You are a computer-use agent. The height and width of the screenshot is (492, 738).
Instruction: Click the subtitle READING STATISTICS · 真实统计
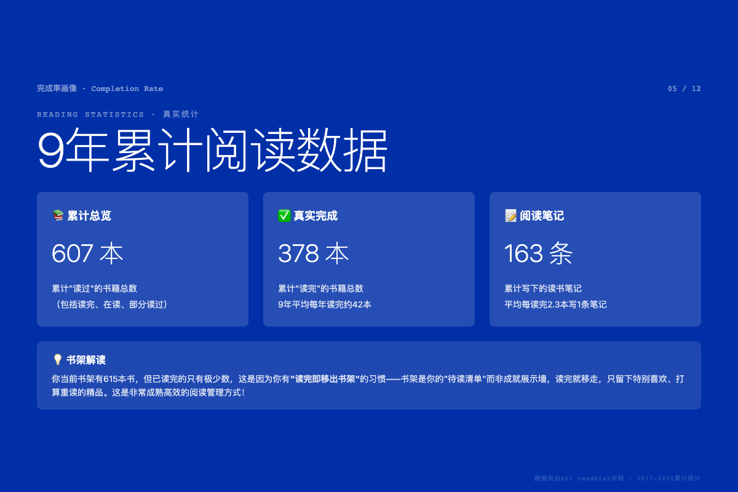coord(118,114)
